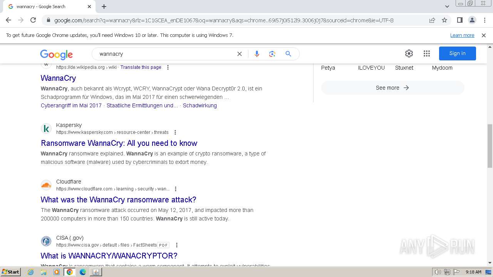493x277 pixels.
Task: Toggle the browser side panel
Action: [x=459, y=20]
